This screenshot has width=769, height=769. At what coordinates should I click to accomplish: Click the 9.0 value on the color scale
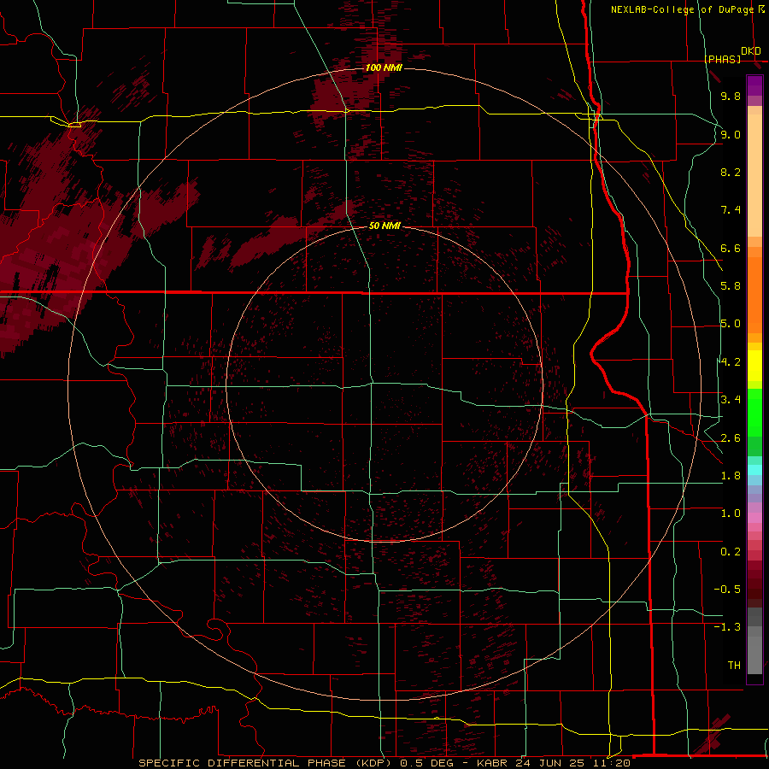pos(731,134)
